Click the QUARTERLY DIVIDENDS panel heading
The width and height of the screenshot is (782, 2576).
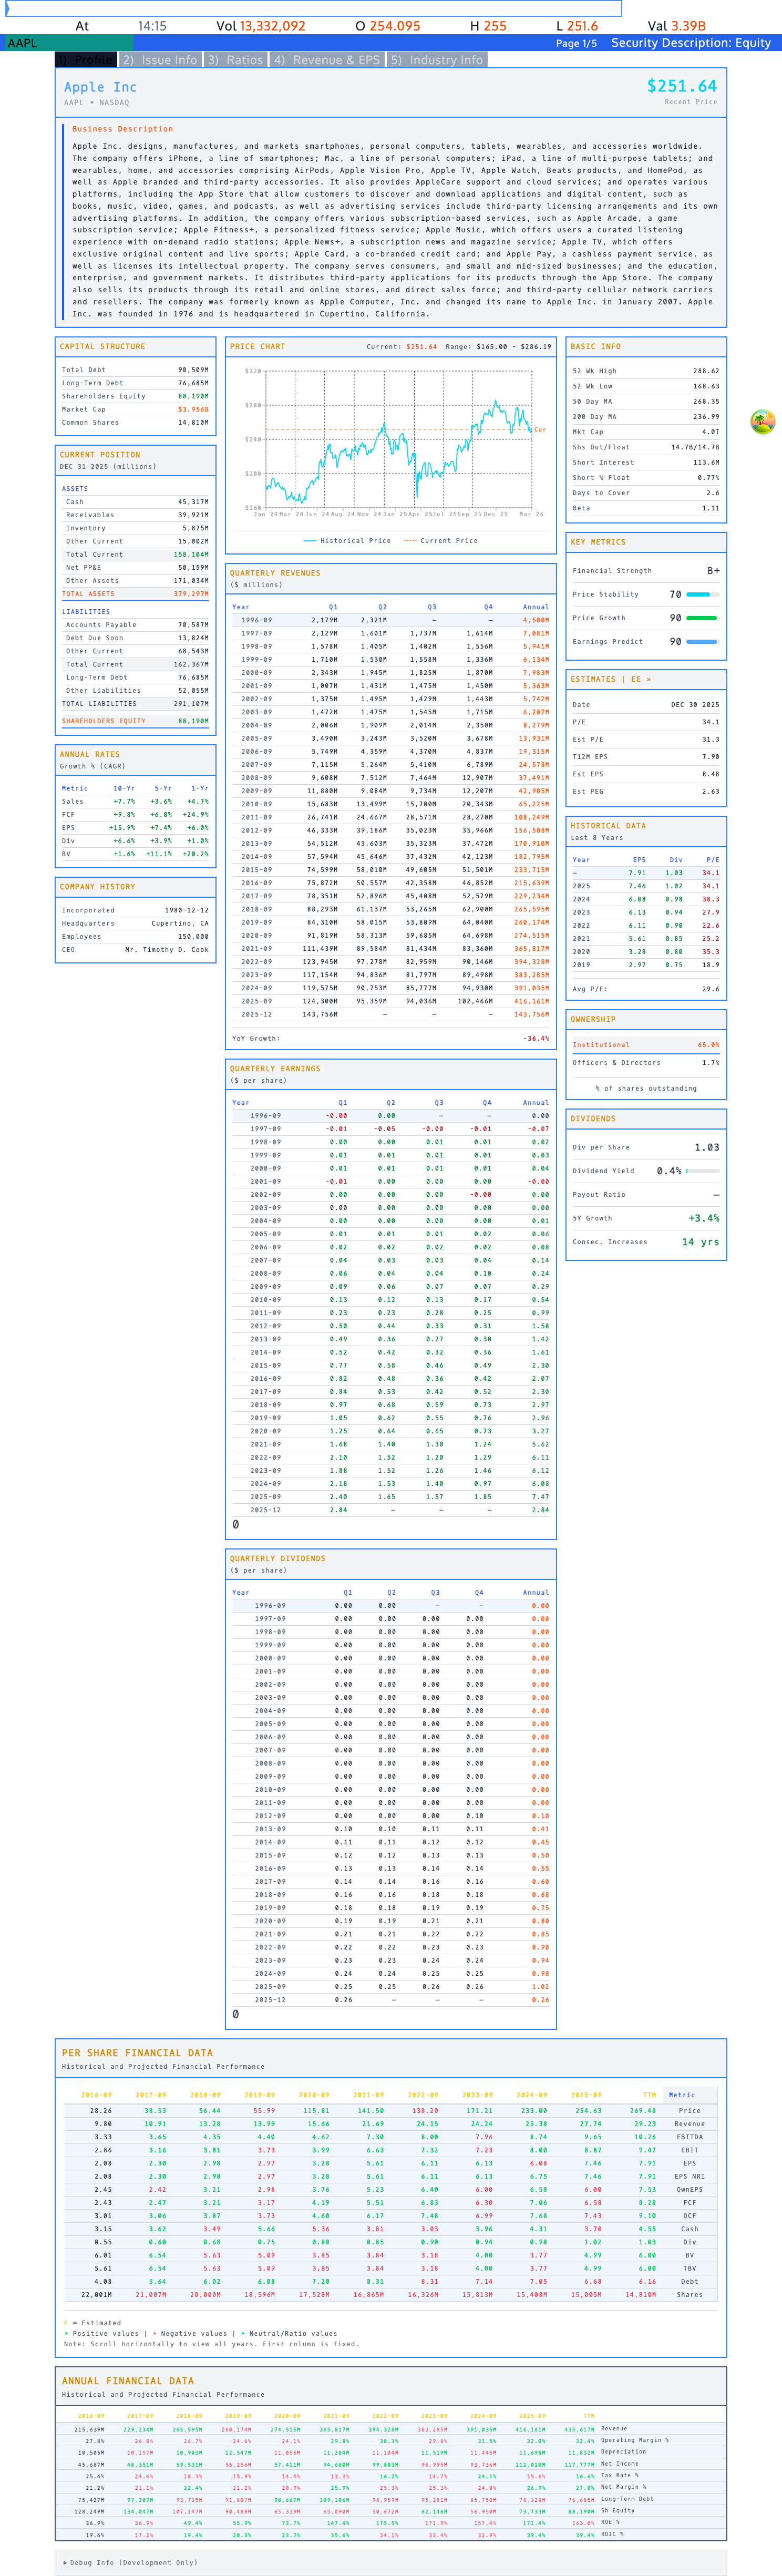[277, 1559]
